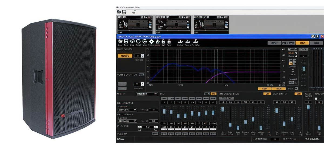Viewport: 324px width, 151px height.
Task: Switch to the HIGH tab at top right
Action: click(x=316, y=43)
